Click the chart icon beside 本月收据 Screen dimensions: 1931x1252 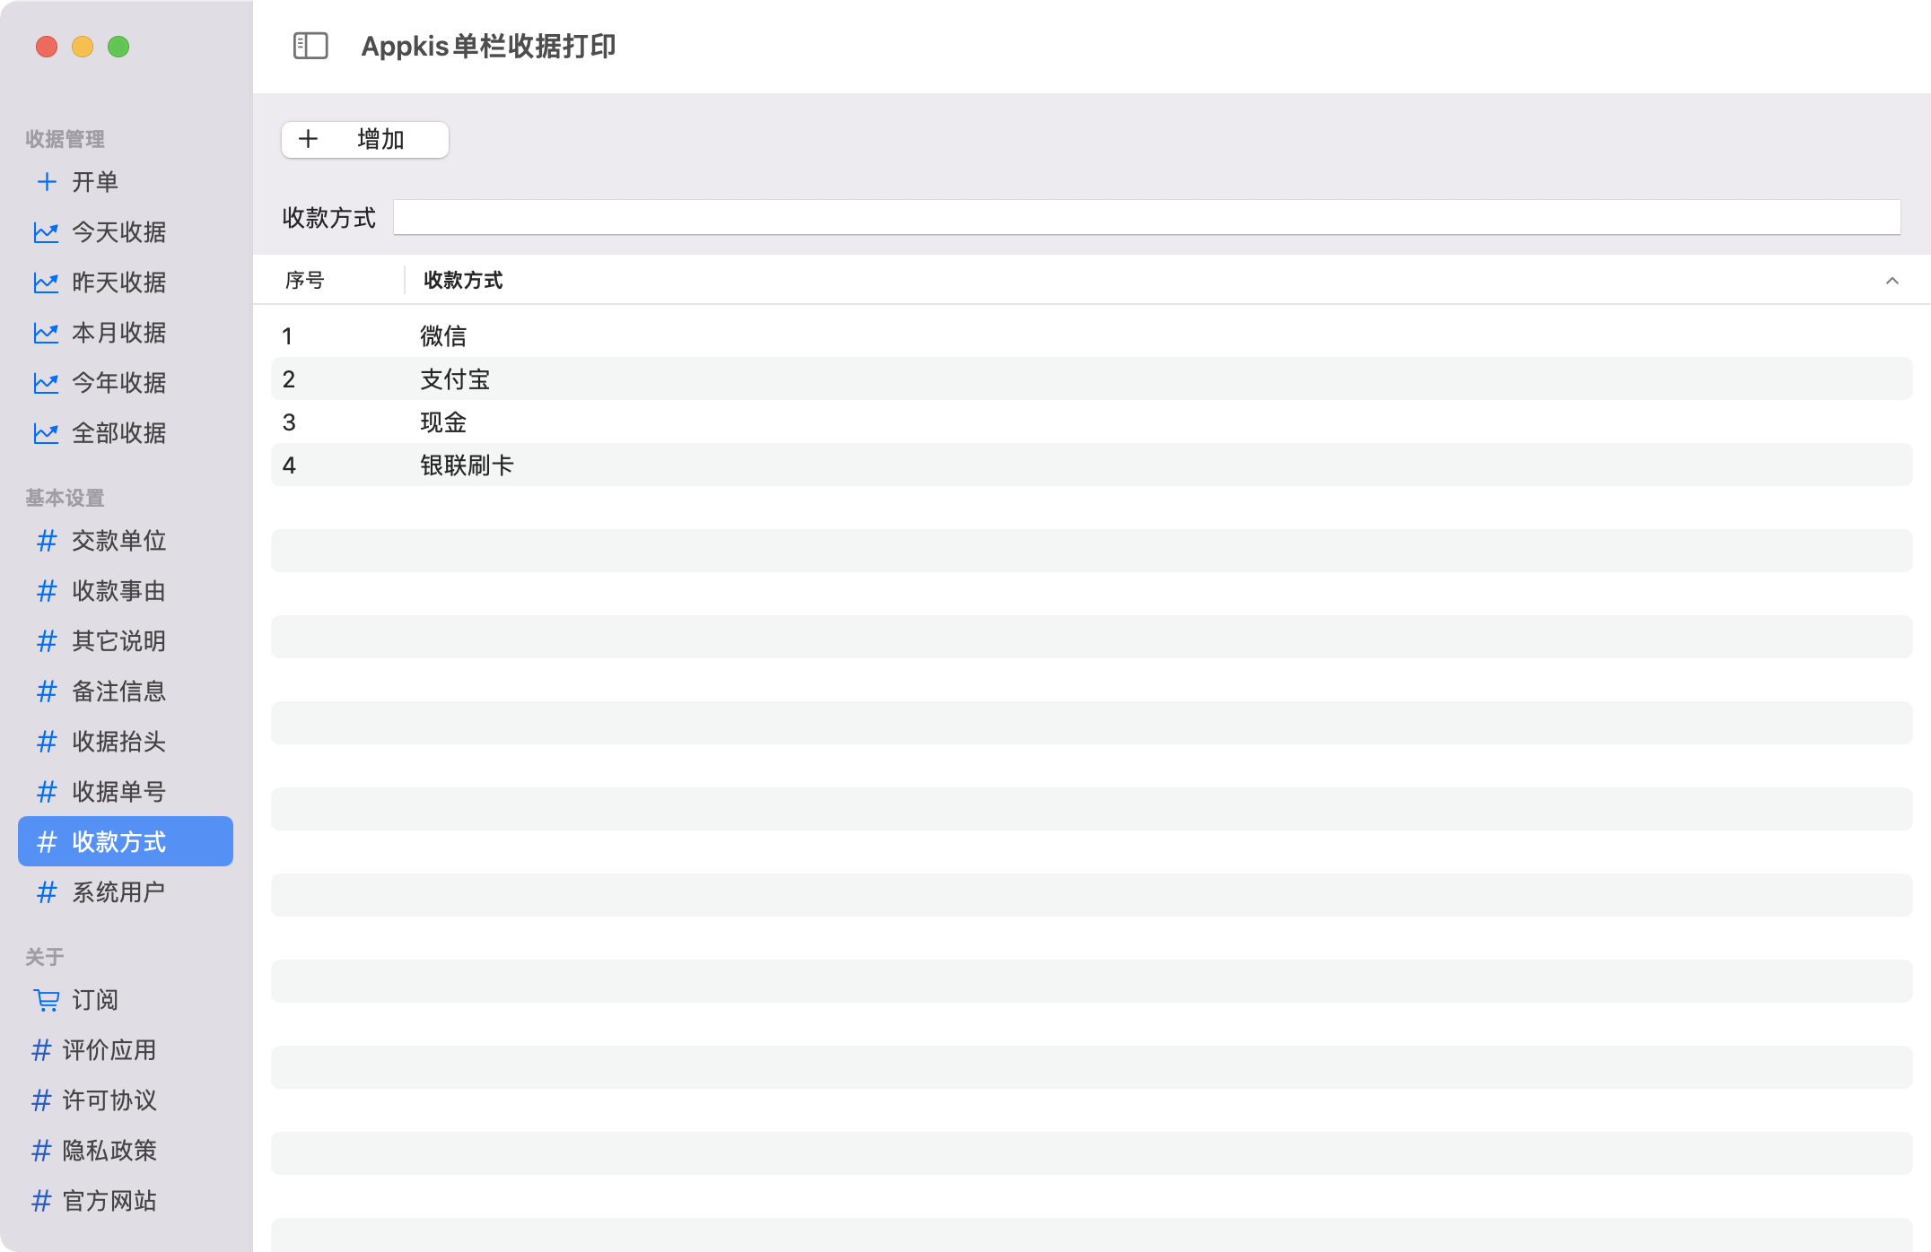point(47,333)
